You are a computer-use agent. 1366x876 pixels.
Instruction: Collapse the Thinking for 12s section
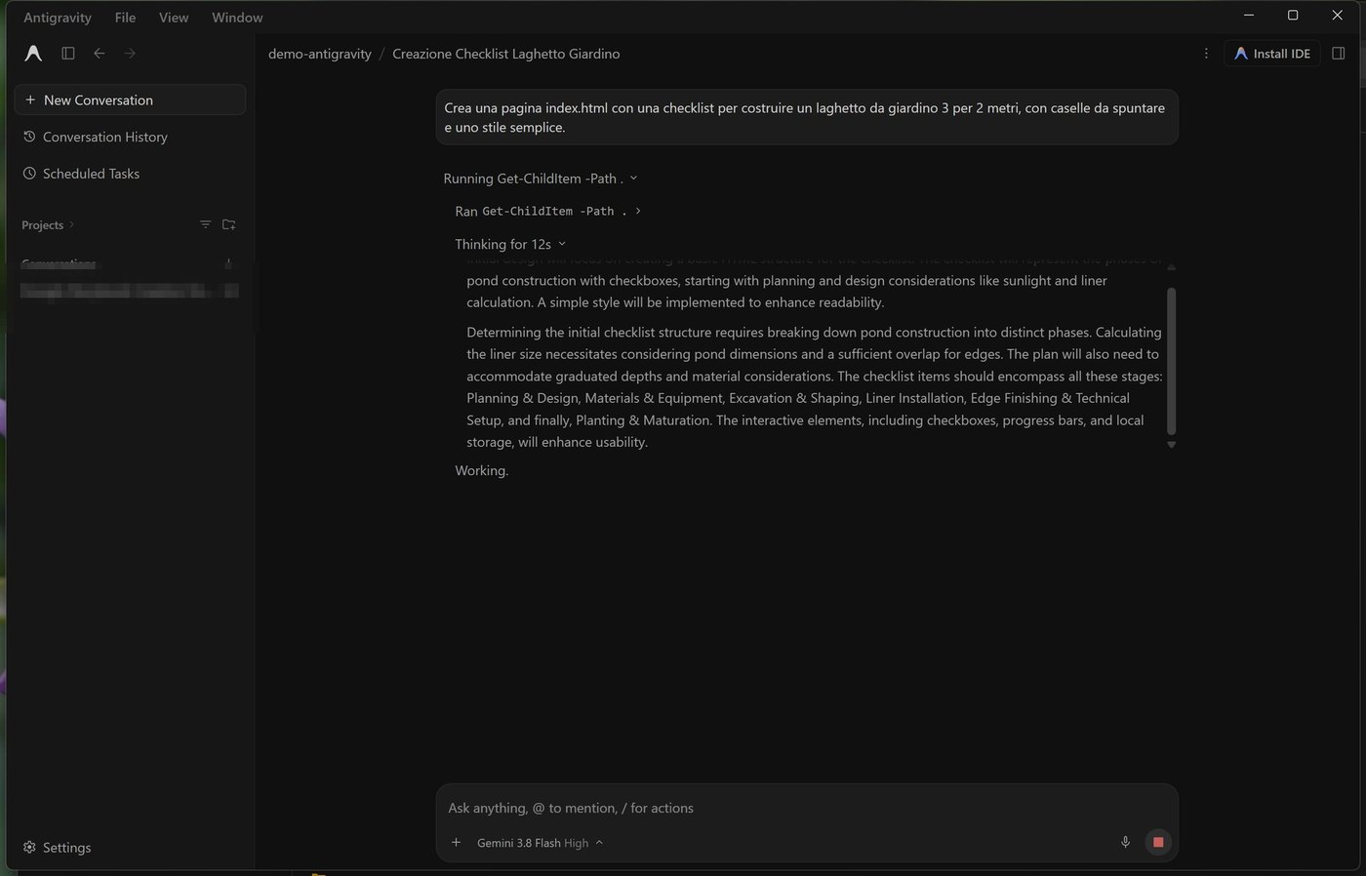pyautogui.click(x=510, y=244)
